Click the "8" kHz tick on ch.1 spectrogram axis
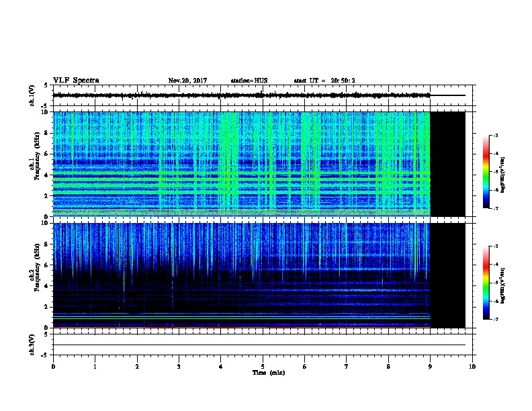The width and height of the screenshot is (532, 411). (x=47, y=133)
